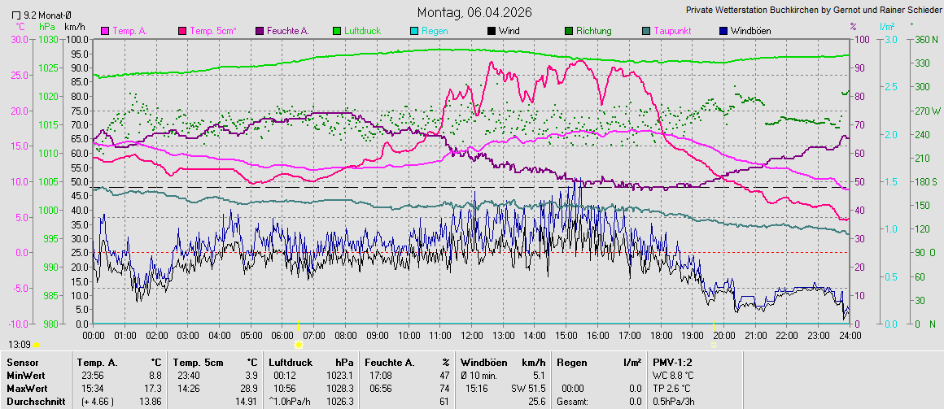
Task: Click the blue Windböen legend swatch
Action: point(723,31)
